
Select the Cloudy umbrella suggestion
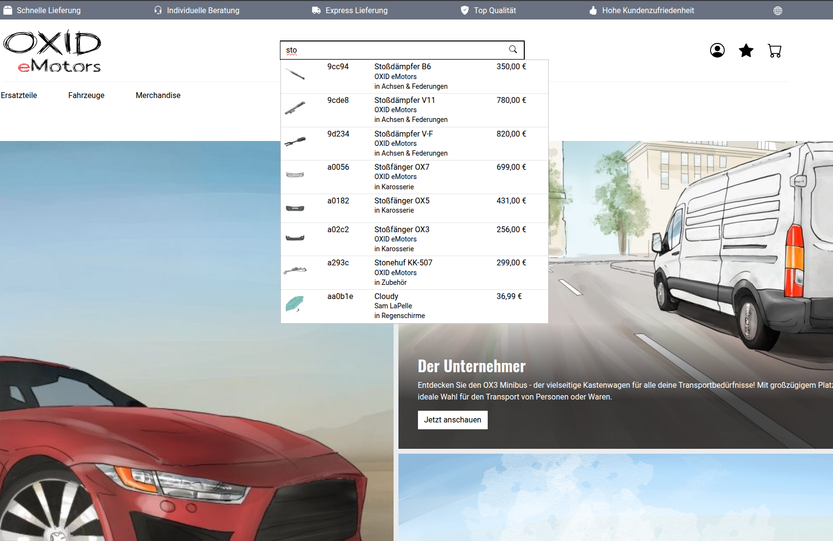coord(415,306)
